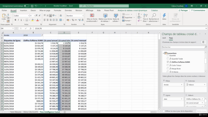The width and height of the screenshot is (208, 117).
Task: Select the Démo CALCULATE sheet tab
Action: pyautogui.click(x=31, y=112)
